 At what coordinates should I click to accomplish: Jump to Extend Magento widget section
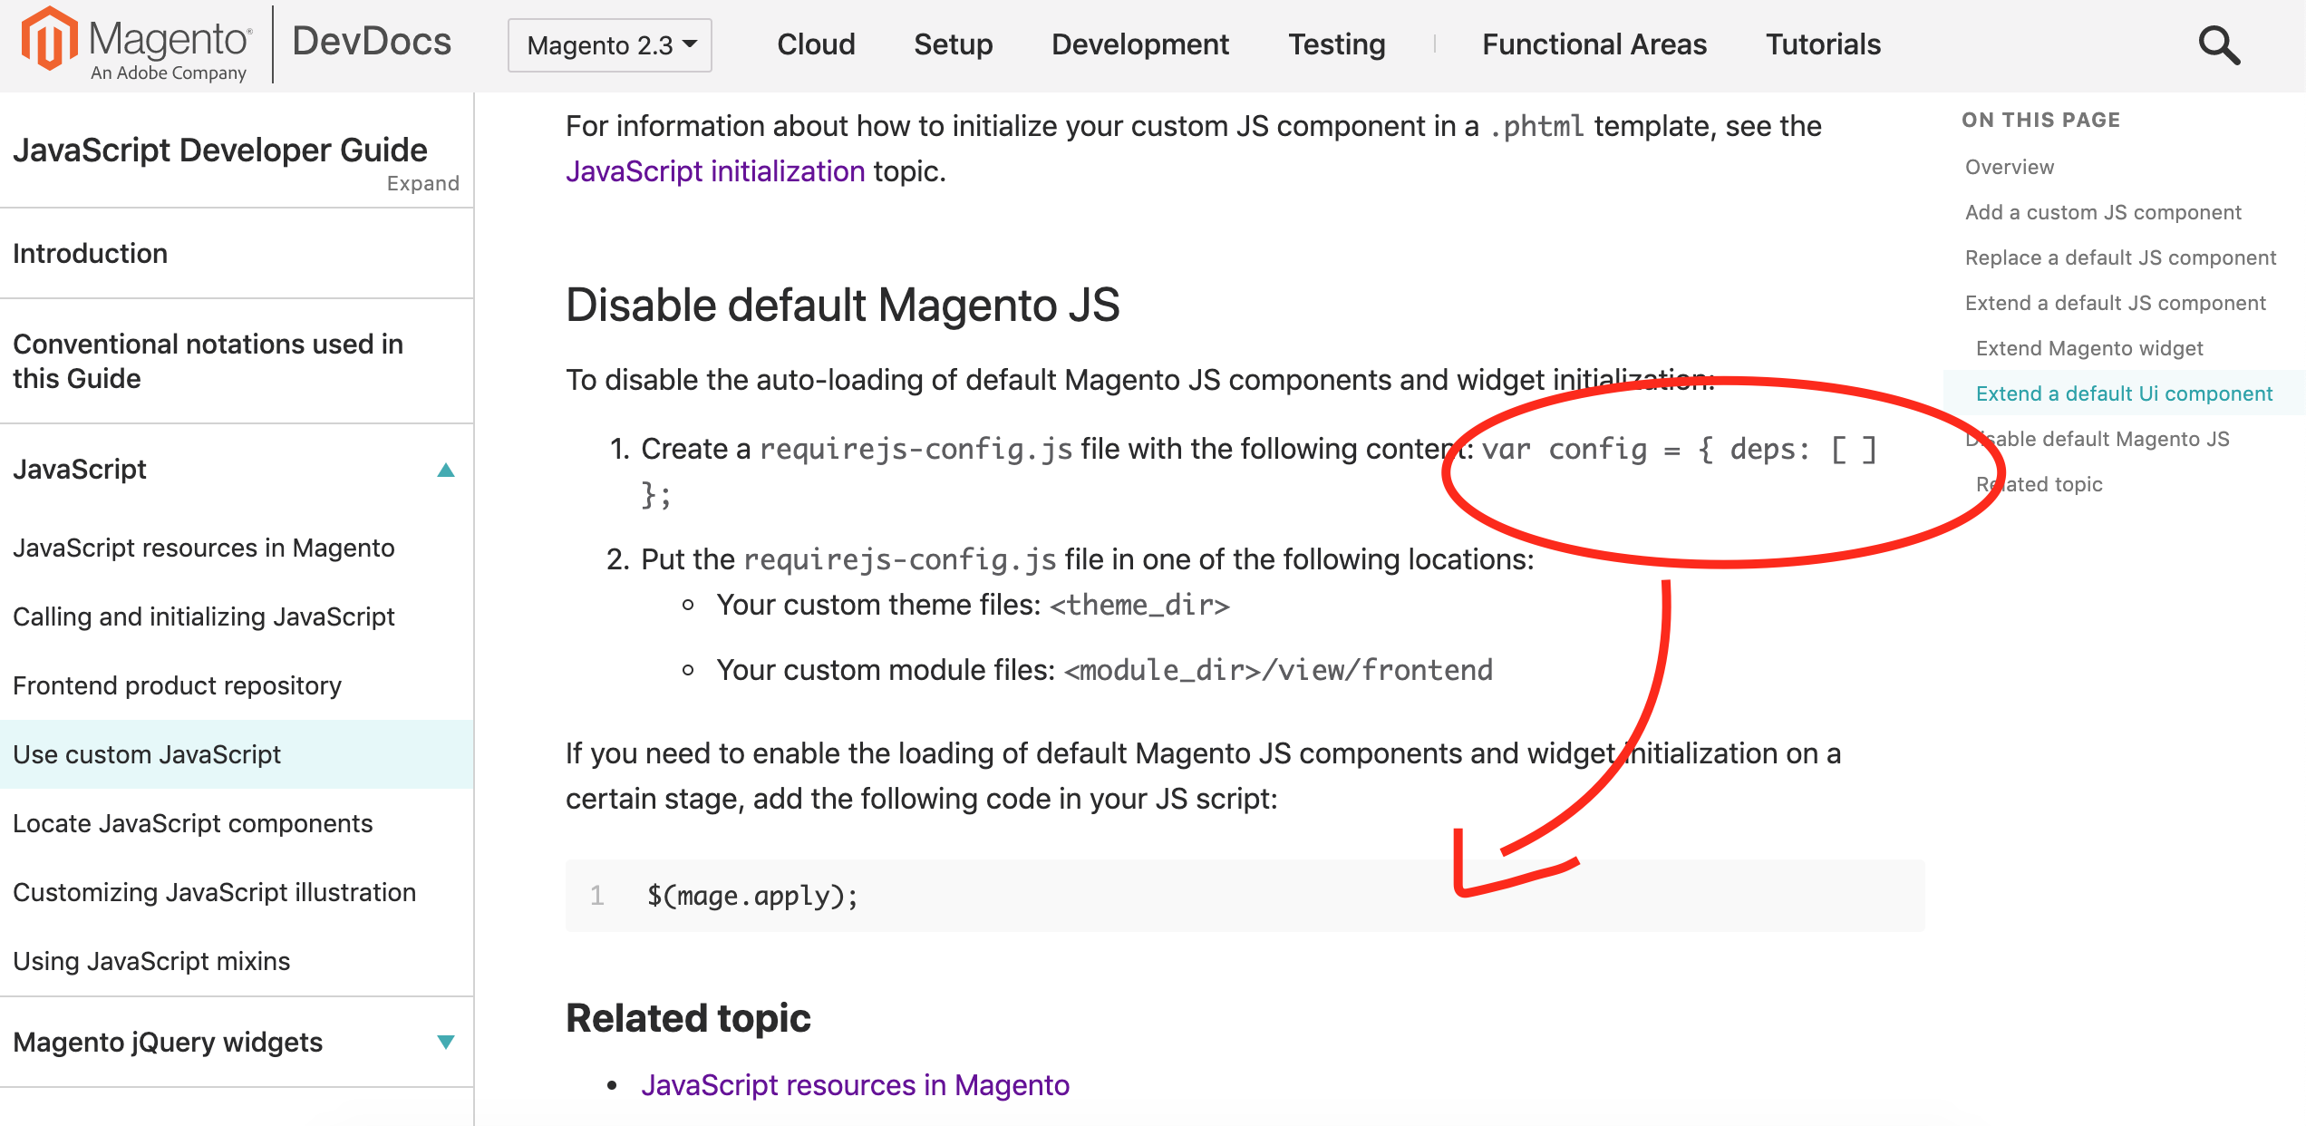[x=2088, y=348]
